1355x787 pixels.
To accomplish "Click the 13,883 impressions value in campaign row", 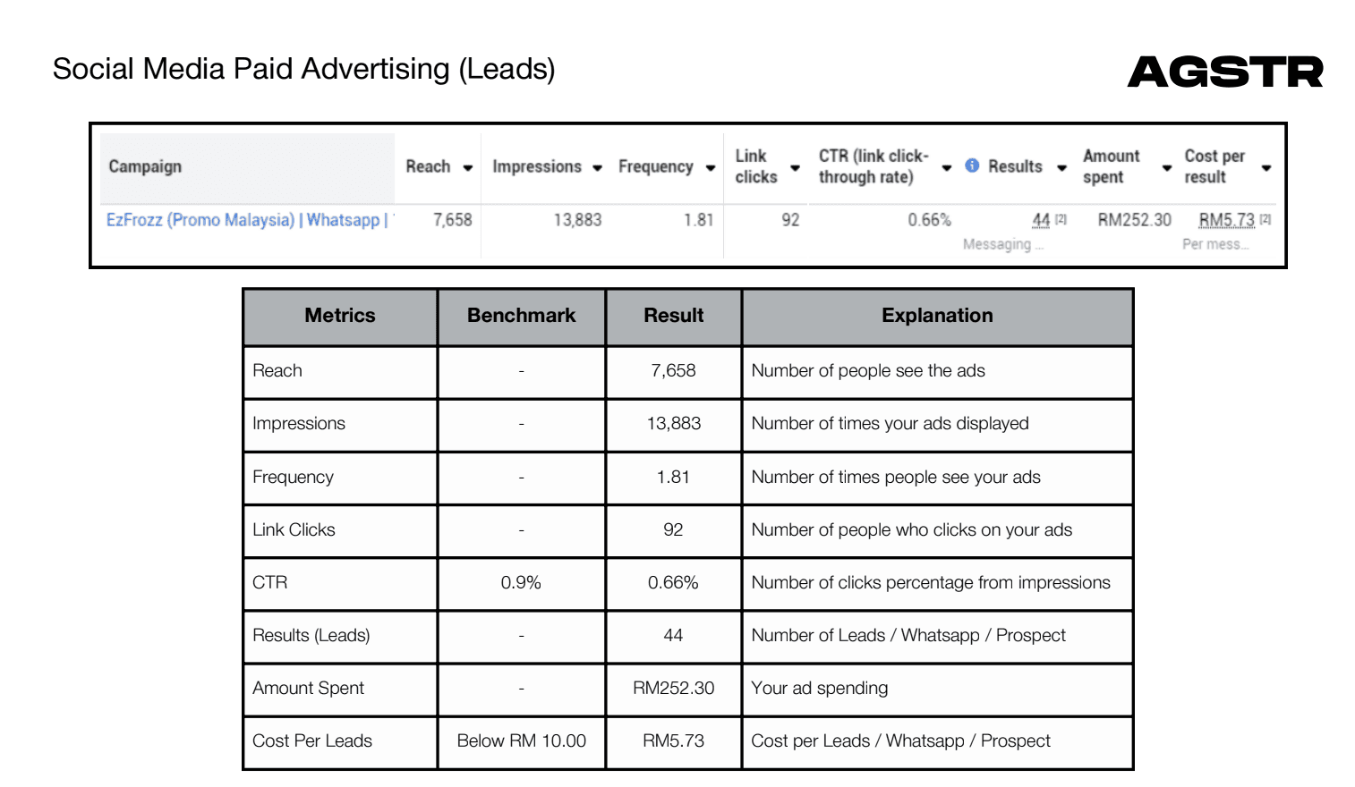I will point(577,220).
